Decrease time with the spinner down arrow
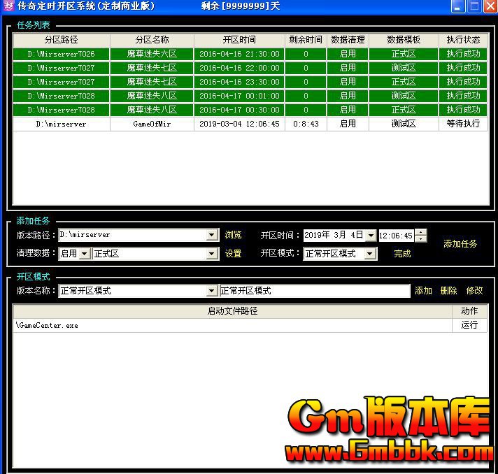 point(420,239)
